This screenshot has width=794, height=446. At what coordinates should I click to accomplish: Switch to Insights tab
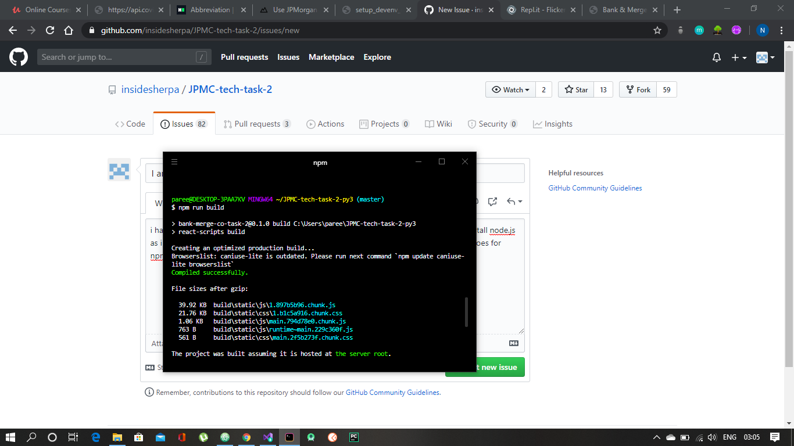pos(553,124)
